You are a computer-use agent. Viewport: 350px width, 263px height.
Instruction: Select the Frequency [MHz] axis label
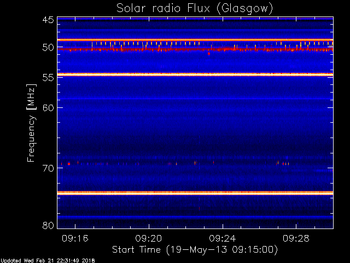[x=31, y=123]
